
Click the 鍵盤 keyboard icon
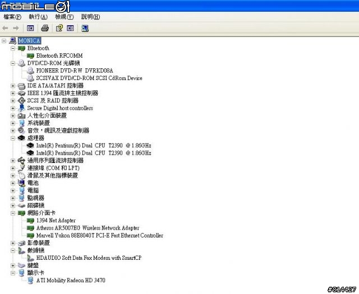21,265
